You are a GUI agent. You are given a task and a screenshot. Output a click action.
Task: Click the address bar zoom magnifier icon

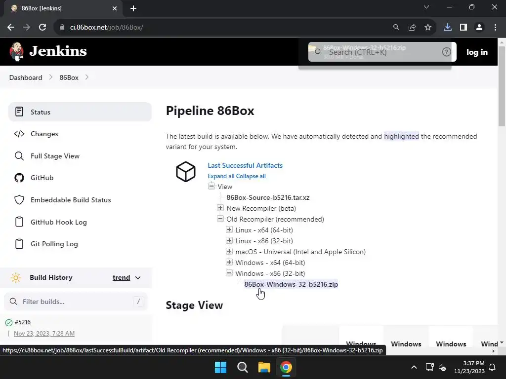coord(396,28)
